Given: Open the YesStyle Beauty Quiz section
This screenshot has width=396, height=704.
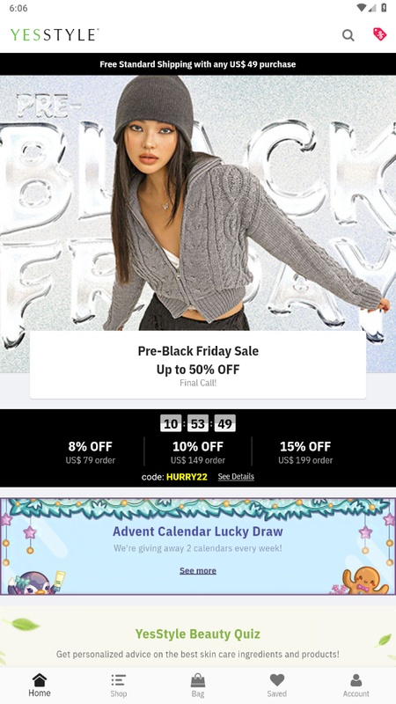Looking at the screenshot, I should click(x=198, y=636).
